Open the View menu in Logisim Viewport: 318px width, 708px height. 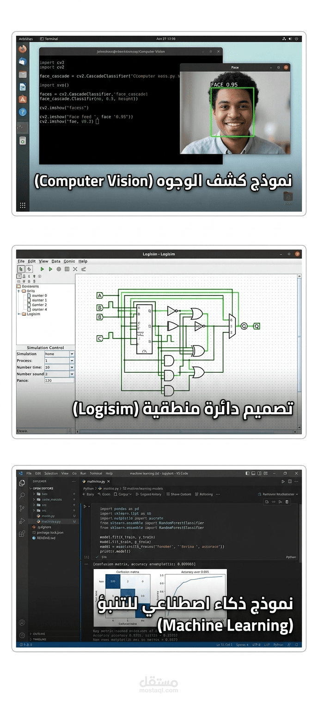[x=43, y=261]
